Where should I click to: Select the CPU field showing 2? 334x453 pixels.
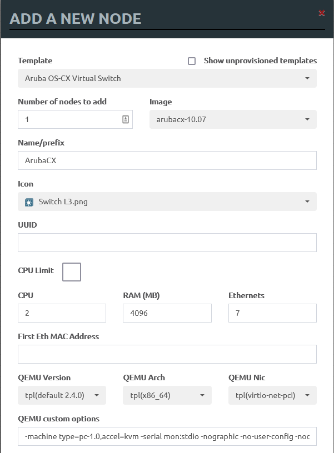tap(61, 313)
